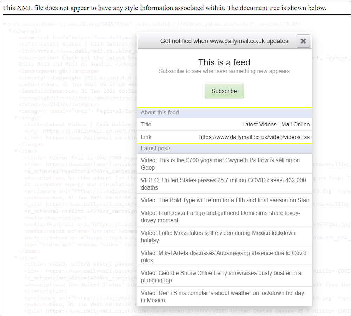Open Lottie Moss selfie video post
This screenshot has height=316, width=351.
pos(224,237)
